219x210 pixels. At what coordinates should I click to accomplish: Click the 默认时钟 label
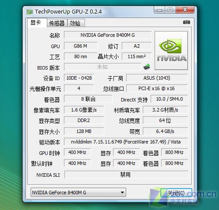[x=42, y=164]
